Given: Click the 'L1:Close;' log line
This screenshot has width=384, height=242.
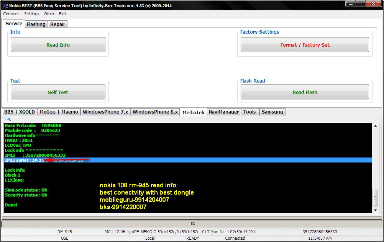Looking at the screenshot, I should click(15, 180).
